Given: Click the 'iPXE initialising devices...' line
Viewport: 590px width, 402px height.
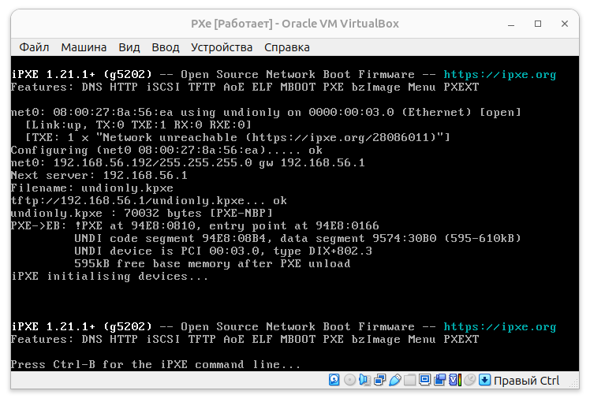Looking at the screenshot, I should point(110,277).
